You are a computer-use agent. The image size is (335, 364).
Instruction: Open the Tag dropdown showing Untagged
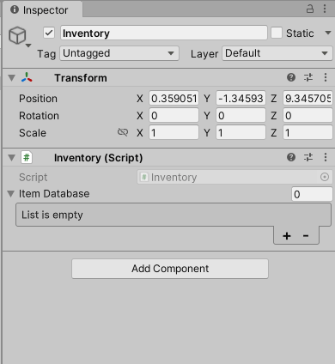tap(119, 53)
